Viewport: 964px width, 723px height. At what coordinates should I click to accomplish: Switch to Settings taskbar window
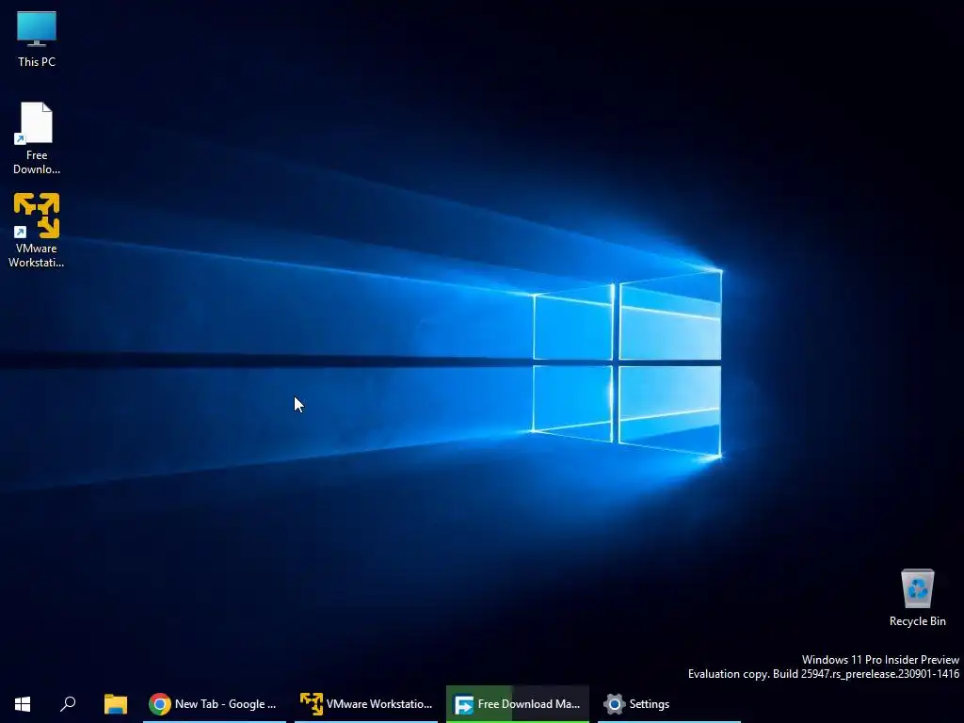point(669,704)
